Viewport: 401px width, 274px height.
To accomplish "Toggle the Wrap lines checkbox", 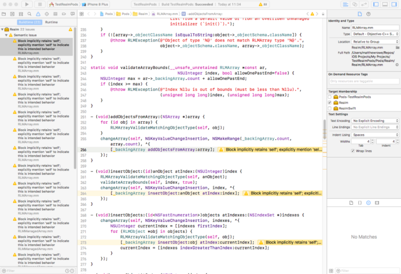I will pyautogui.click(x=353, y=151).
